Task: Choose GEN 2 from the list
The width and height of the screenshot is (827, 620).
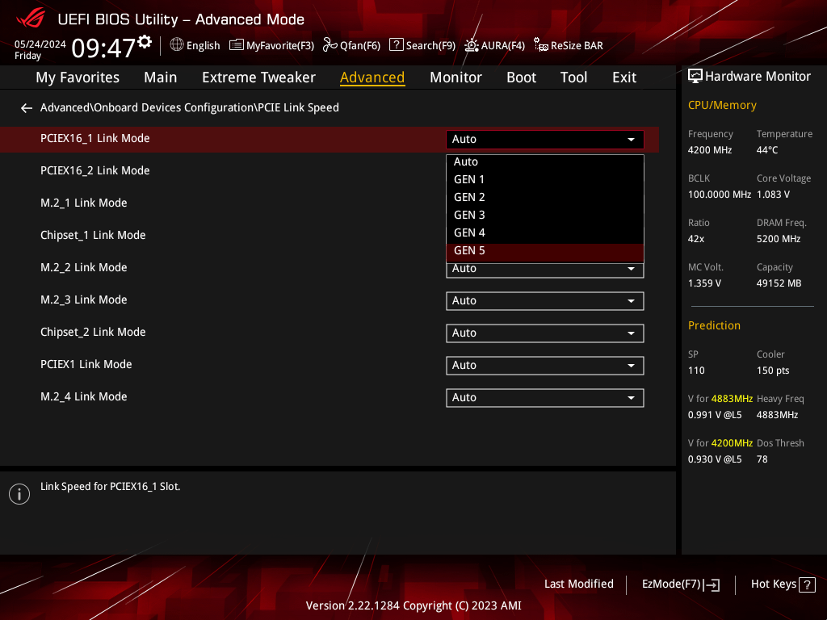Action: (x=545, y=197)
